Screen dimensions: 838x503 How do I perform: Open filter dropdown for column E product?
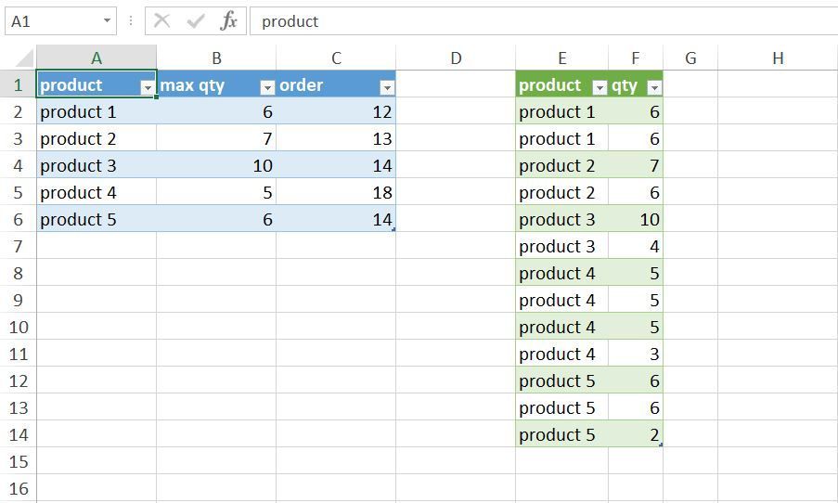(599, 87)
